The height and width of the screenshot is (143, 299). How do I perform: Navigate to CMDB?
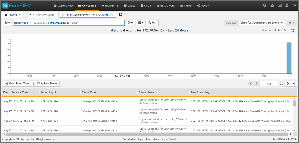(146, 6)
